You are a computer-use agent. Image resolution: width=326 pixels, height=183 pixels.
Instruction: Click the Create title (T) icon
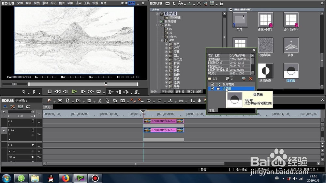(191, 101)
